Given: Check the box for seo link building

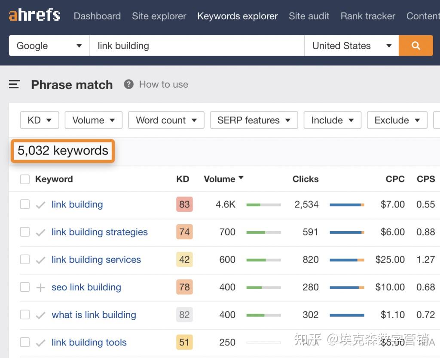Looking at the screenshot, I should click(x=24, y=287).
